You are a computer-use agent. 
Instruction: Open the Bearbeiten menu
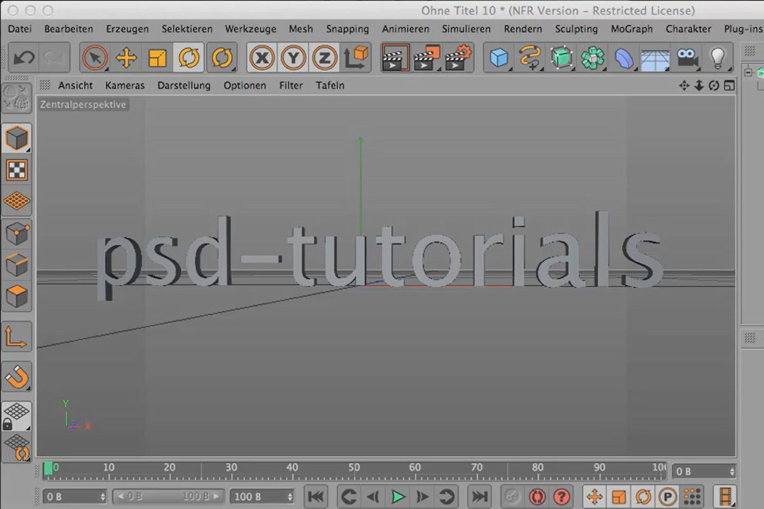click(69, 29)
